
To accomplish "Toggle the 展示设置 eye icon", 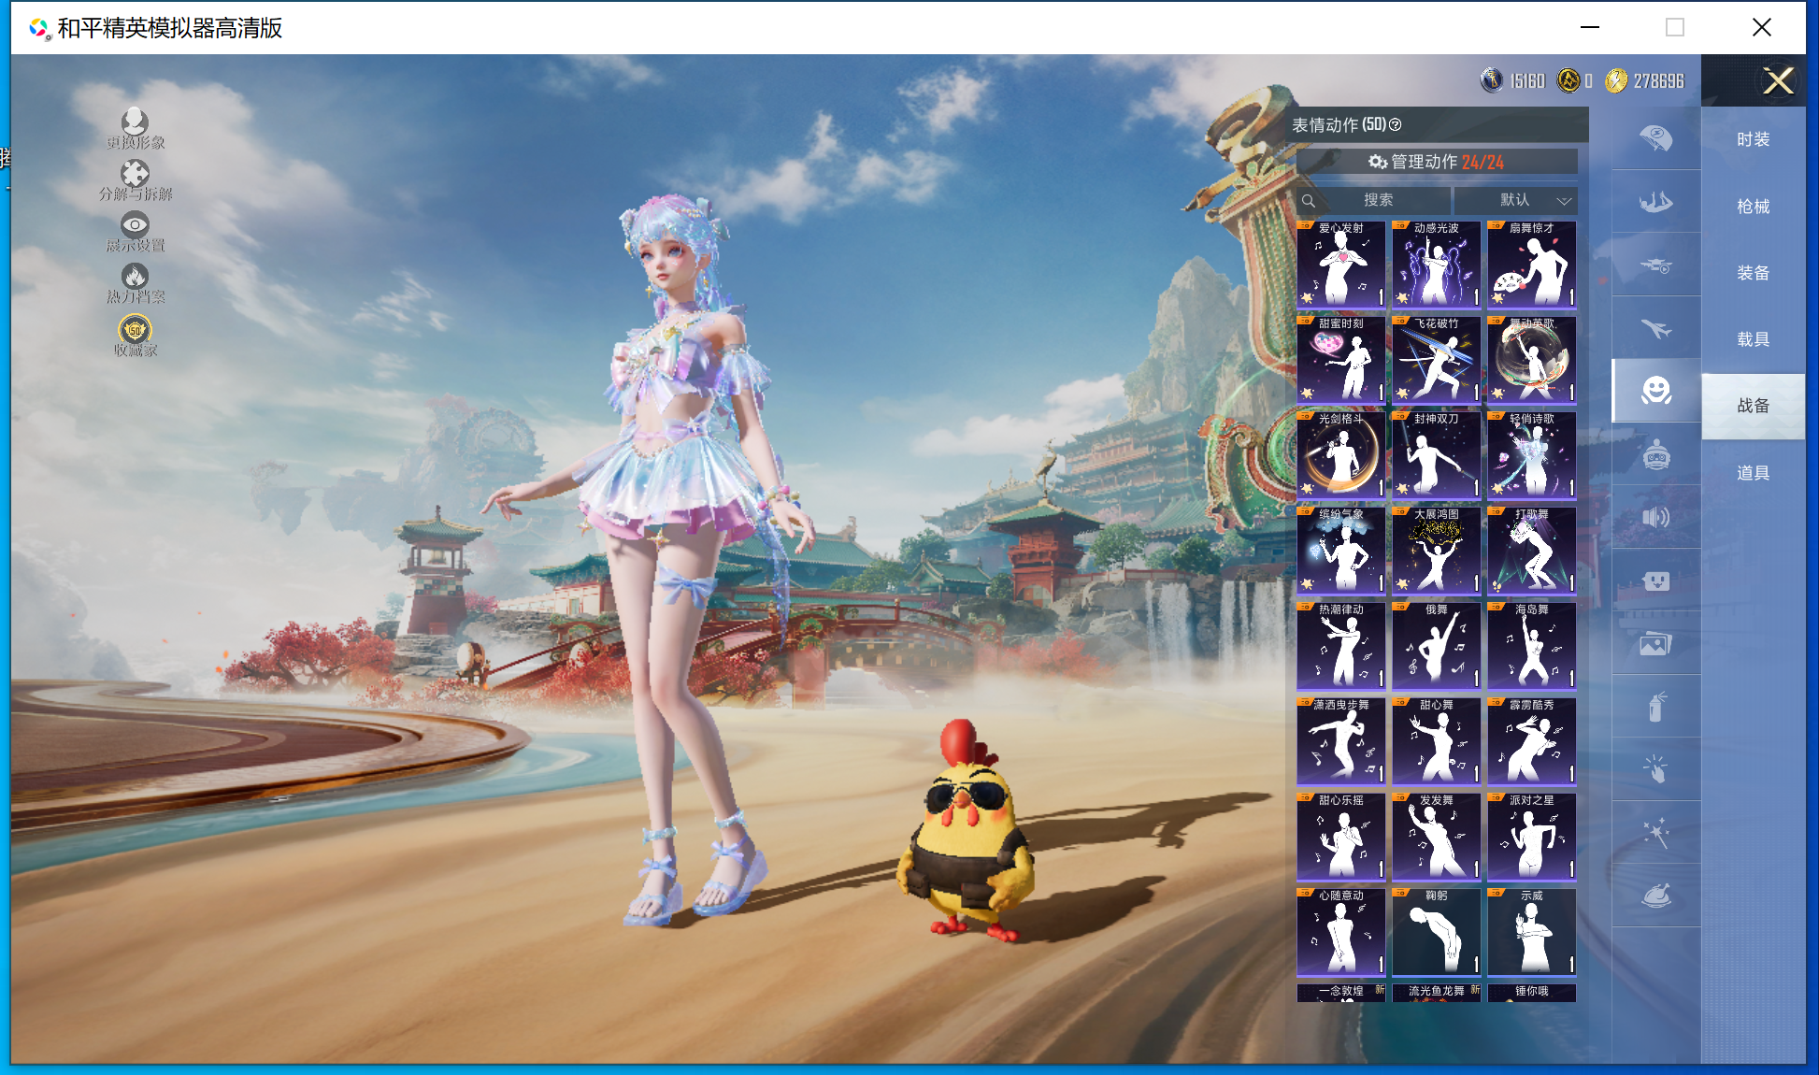I will tap(135, 225).
